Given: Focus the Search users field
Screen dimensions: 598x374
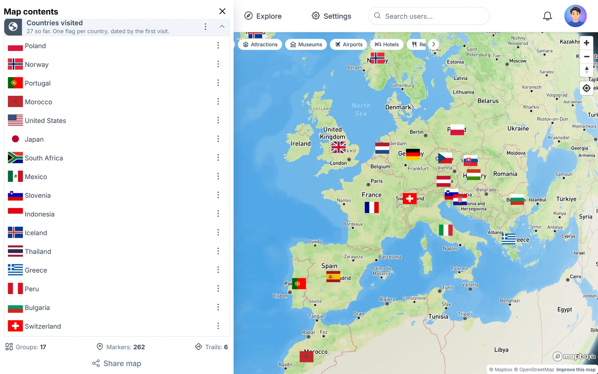Looking at the screenshot, I should pyautogui.click(x=429, y=16).
